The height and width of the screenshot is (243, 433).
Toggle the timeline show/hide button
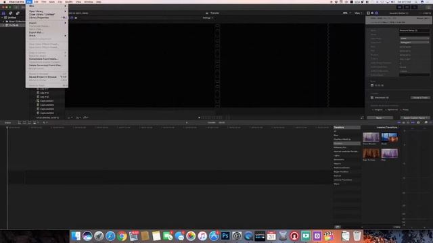[407, 7]
